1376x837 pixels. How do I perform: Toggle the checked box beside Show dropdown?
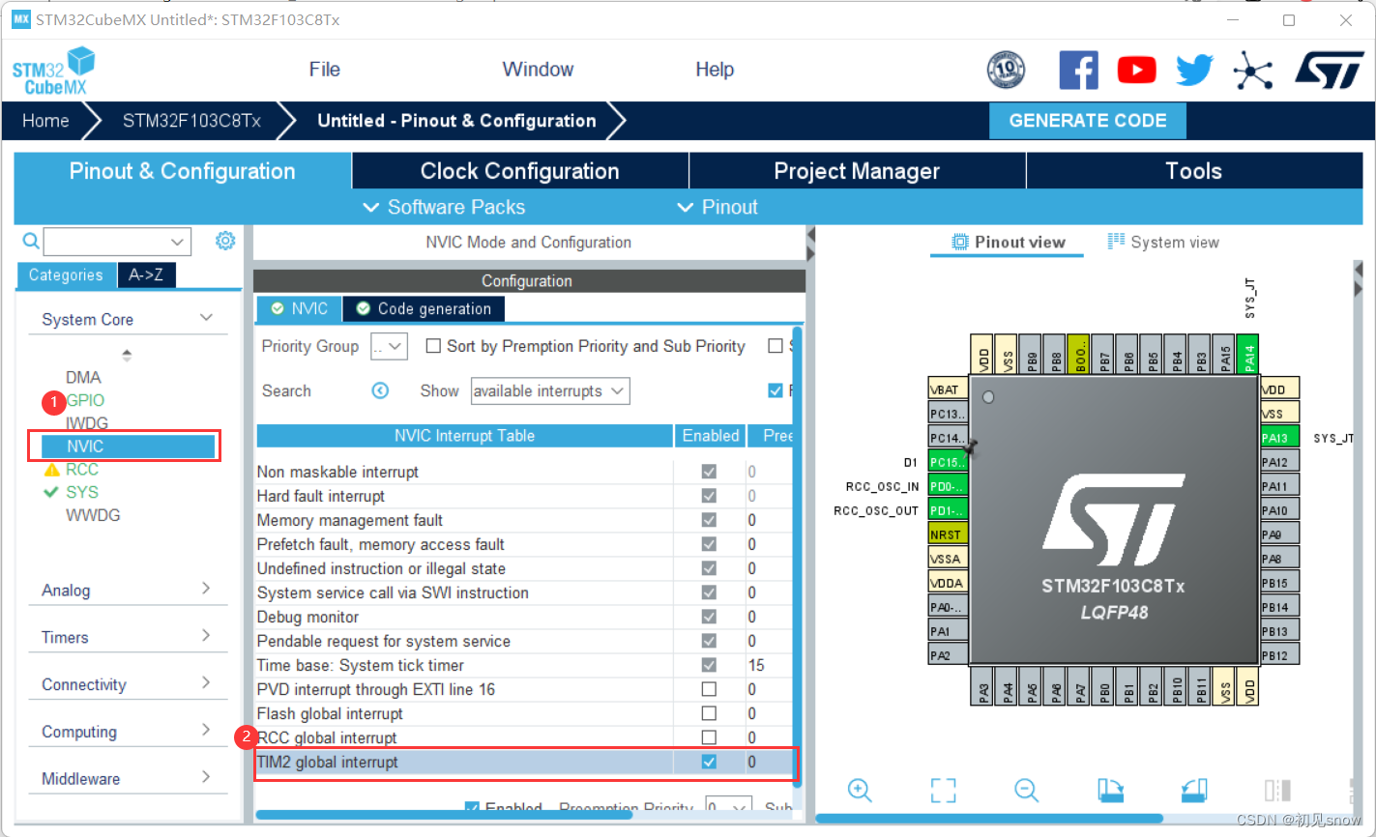pos(775,390)
